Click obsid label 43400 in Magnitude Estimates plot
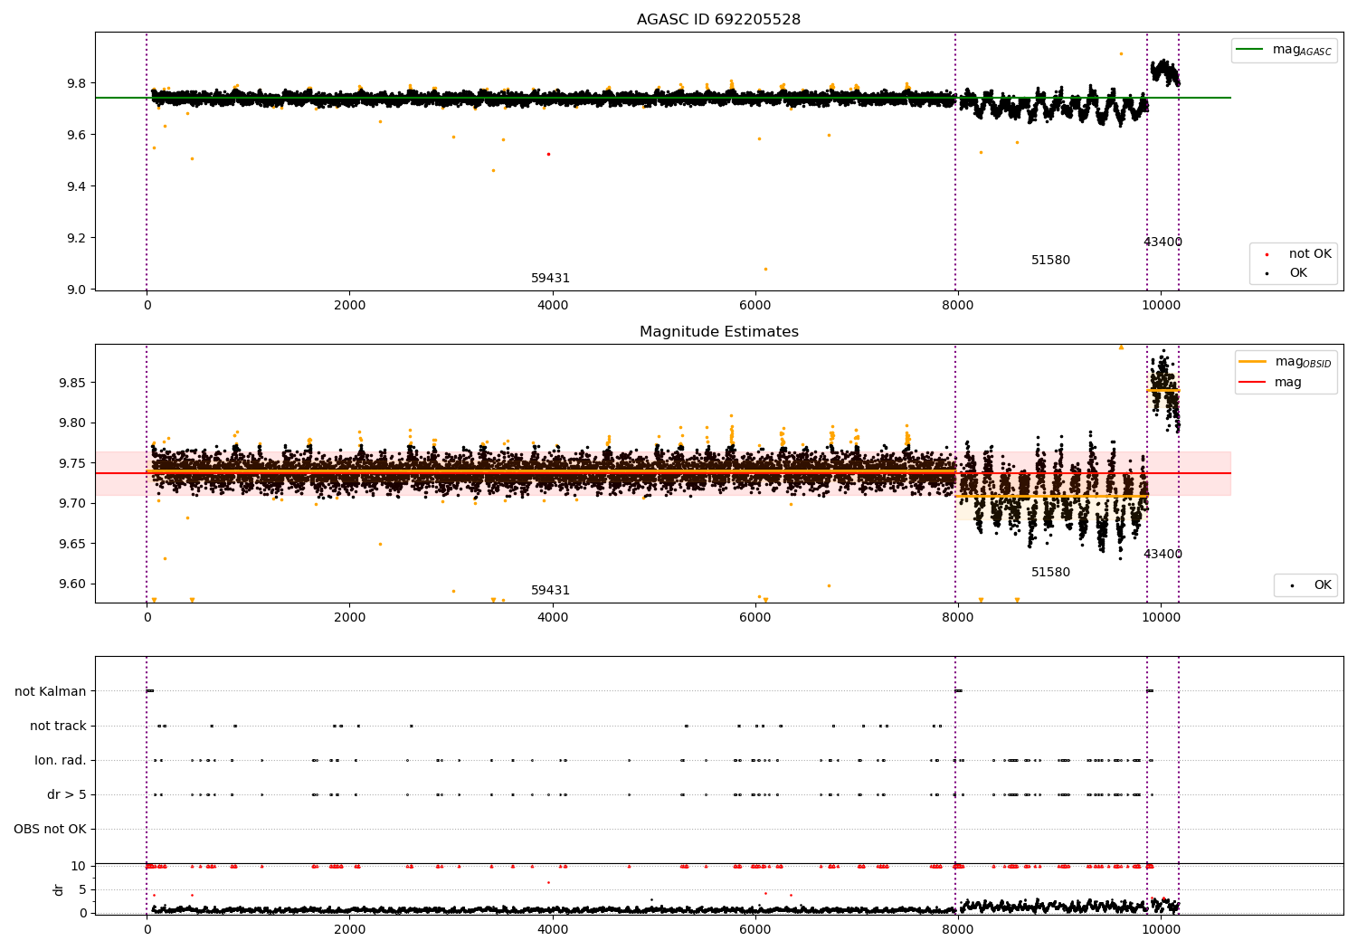This screenshot has height=950, width=1357. point(1162,554)
